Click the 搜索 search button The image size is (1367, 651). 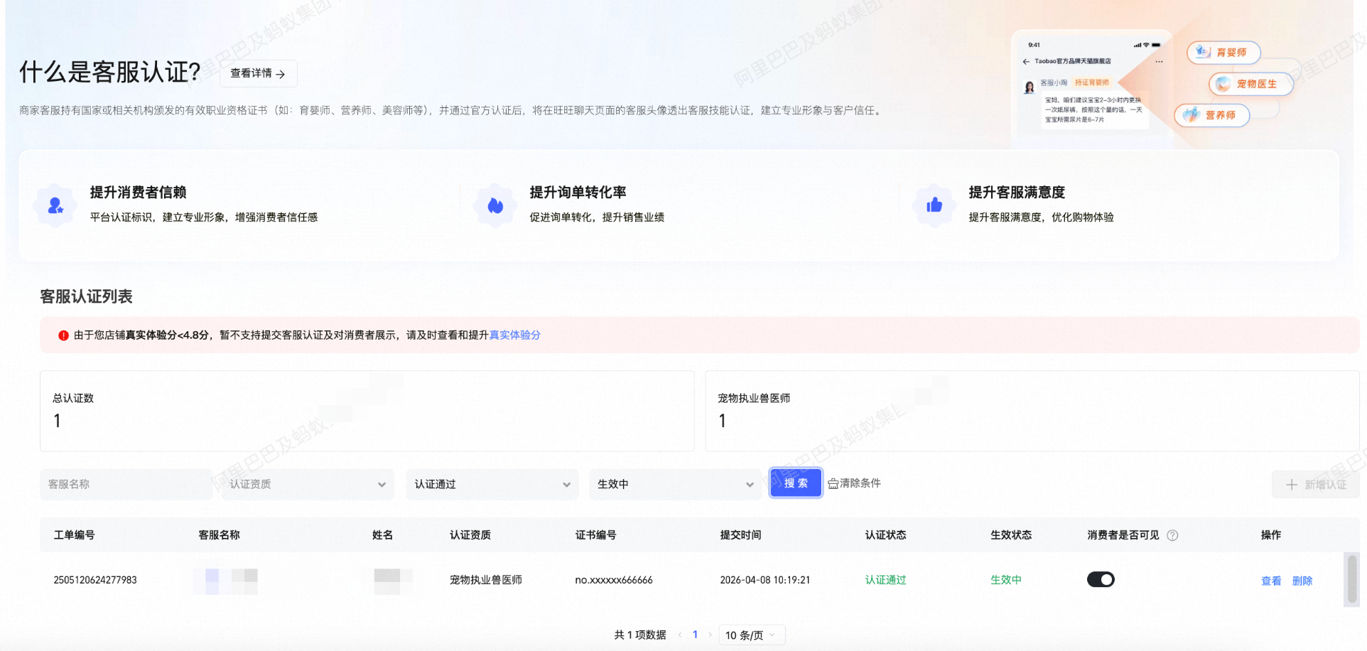(x=796, y=483)
